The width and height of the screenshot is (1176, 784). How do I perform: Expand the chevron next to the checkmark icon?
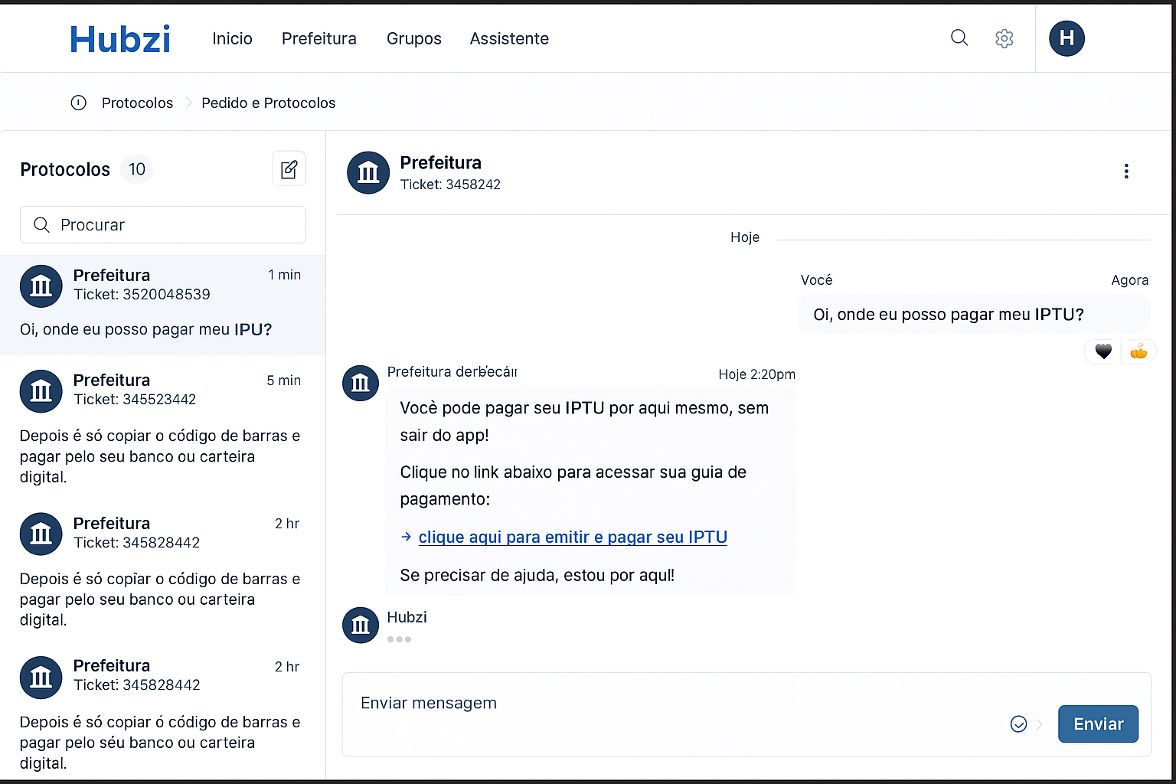coord(1039,724)
